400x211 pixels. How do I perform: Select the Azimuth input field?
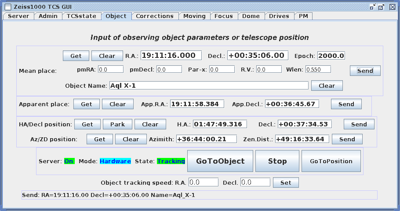[206, 139]
